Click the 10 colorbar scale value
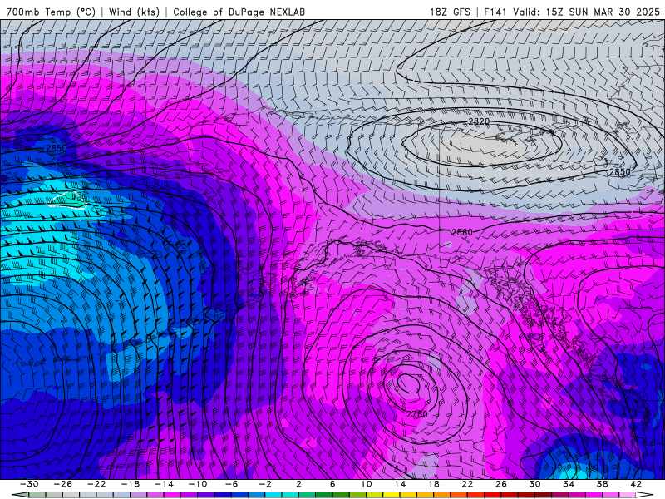The width and height of the screenshot is (665, 499). 367,484
